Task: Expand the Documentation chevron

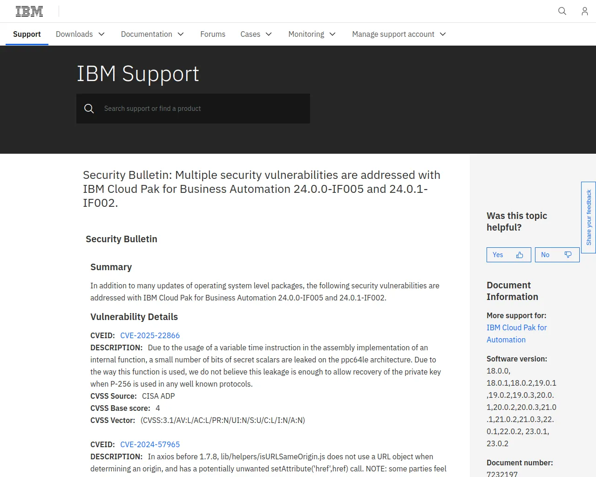Action: (181, 34)
